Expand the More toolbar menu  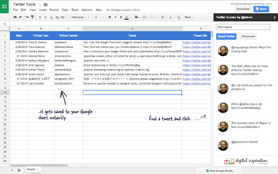(x=189, y=17)
